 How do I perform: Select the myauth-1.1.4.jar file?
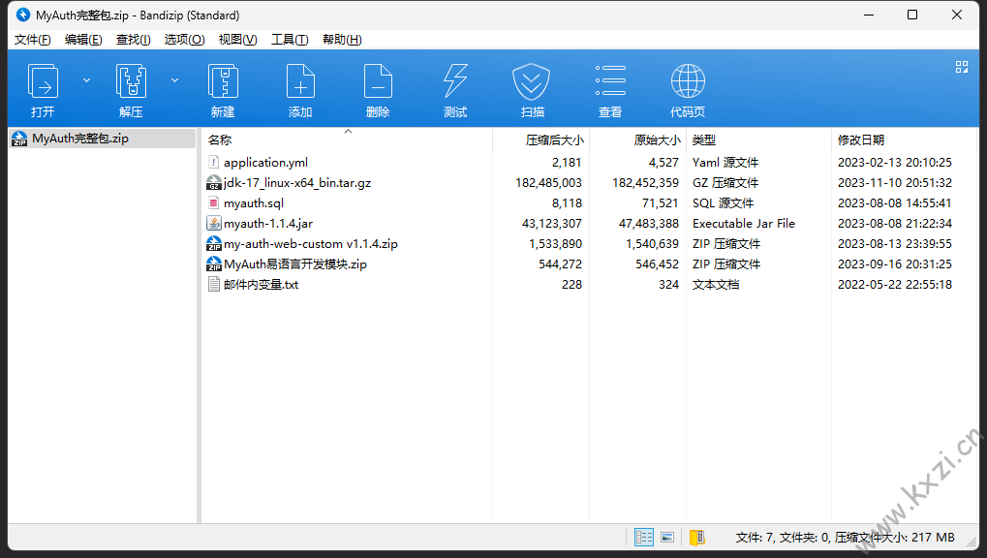tap(268, 224)
